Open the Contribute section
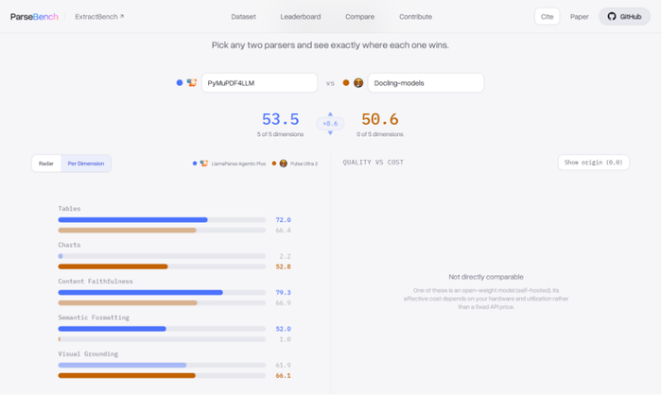This screenshot has height=395, width=662. click(x=415, y=17)
